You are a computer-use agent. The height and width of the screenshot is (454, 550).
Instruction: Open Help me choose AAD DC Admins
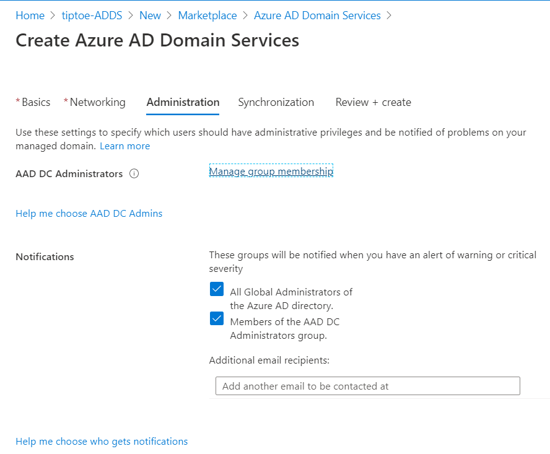point(89,213)
